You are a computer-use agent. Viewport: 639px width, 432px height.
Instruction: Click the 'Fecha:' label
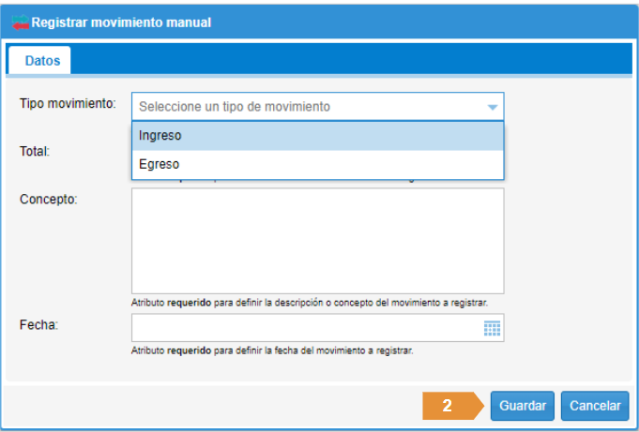38,325
